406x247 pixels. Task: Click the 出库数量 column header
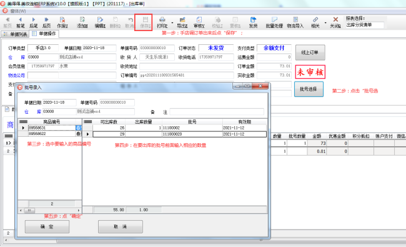144,122
